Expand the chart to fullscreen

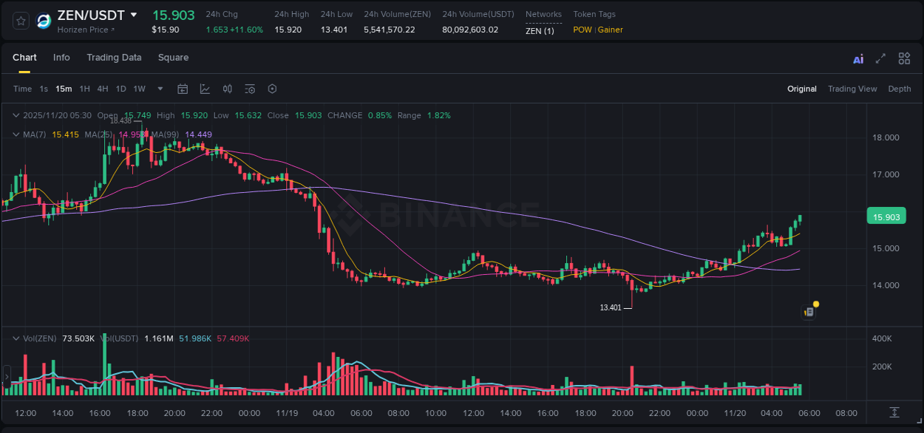880,58
